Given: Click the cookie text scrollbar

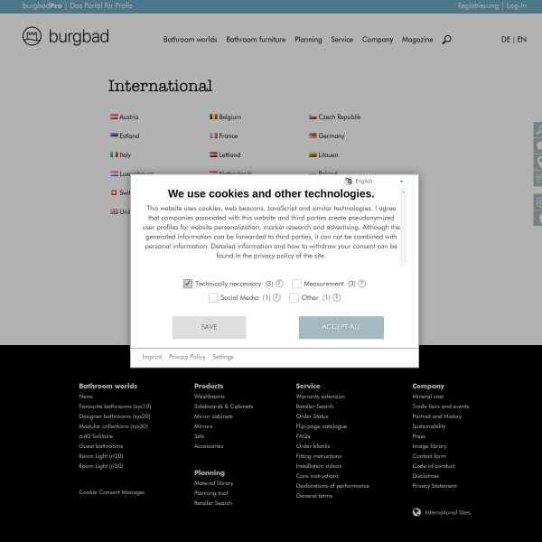Looking at the screenshot, I should click(404, 227).
